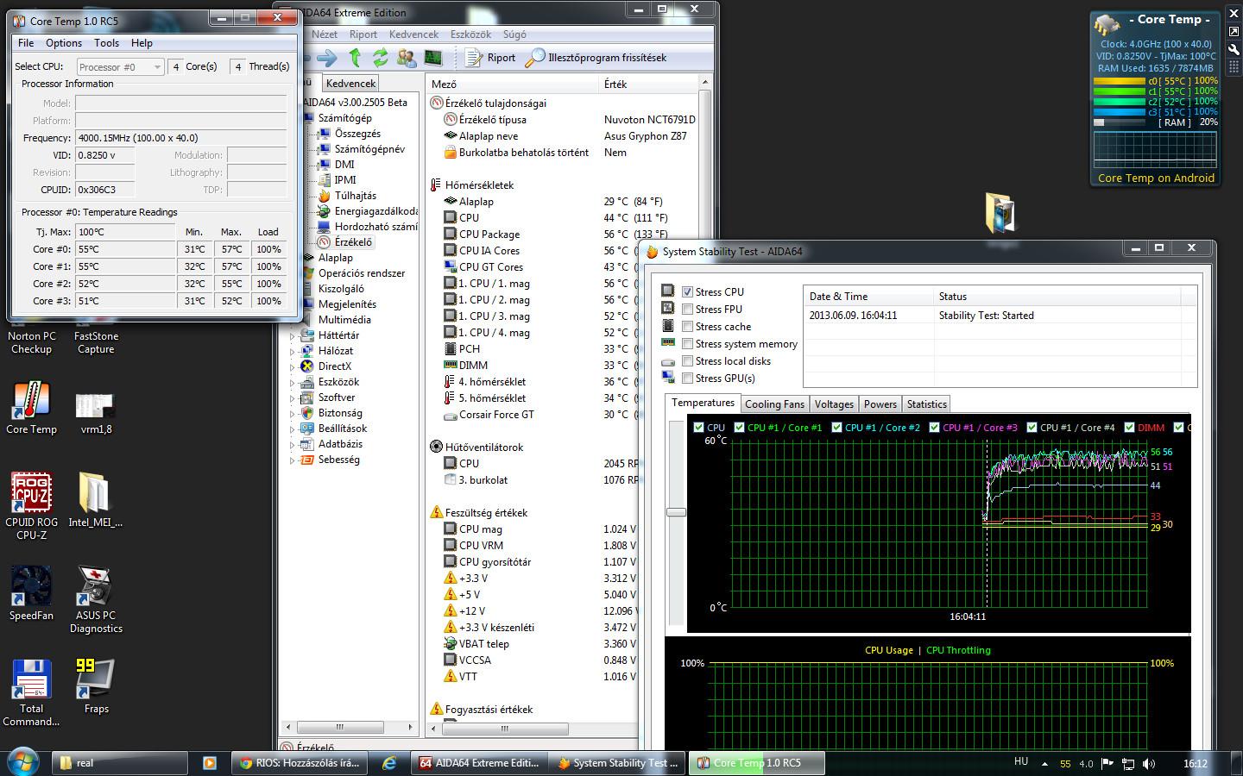Screen dimensions: 1243x776
Task: Click the sensor list scroll-up arrow
Action: pos(704,83)
